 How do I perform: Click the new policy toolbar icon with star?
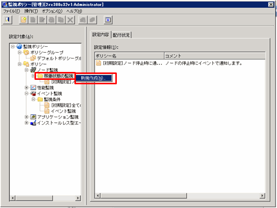pos(24,20)
